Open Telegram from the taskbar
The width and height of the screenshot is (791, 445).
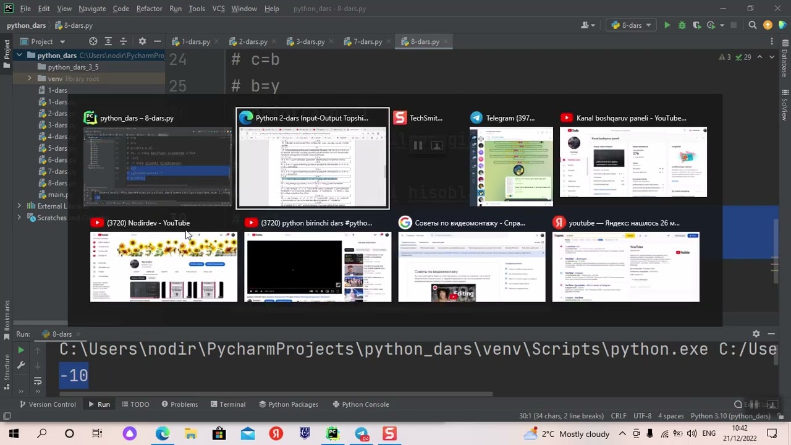(362, 434)
